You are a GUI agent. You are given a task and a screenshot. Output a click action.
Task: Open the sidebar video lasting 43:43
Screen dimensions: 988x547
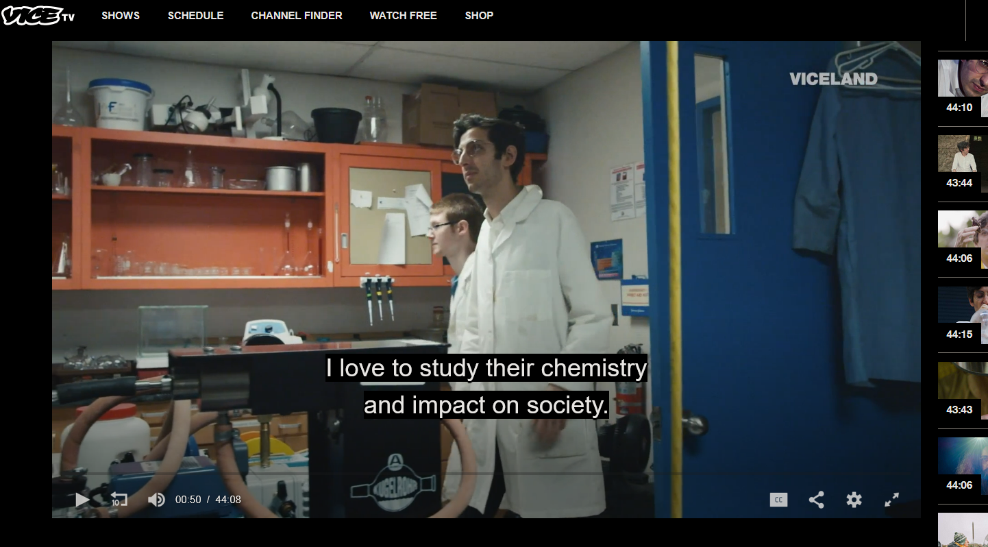[x=963, y=391]
